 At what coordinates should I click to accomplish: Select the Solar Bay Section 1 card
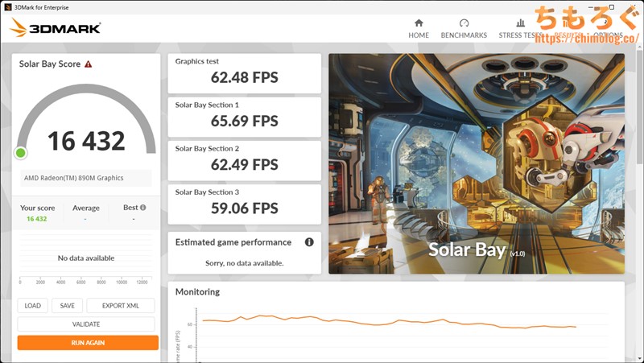(x=244, y=116)
